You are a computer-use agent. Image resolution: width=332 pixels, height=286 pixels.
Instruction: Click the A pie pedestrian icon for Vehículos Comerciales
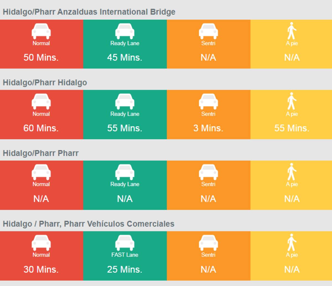tap(292, 243)
